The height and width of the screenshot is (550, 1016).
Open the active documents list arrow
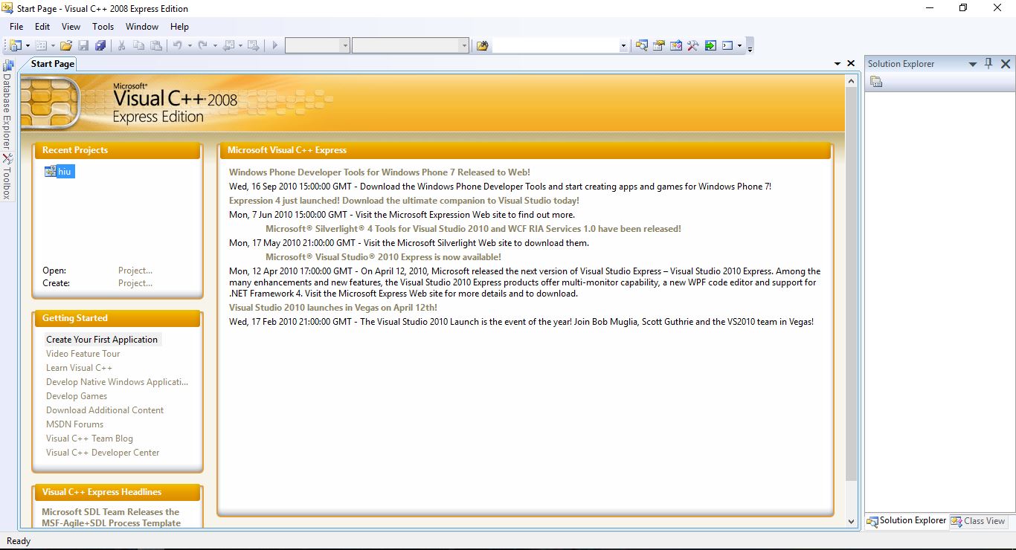click(837, 64)
